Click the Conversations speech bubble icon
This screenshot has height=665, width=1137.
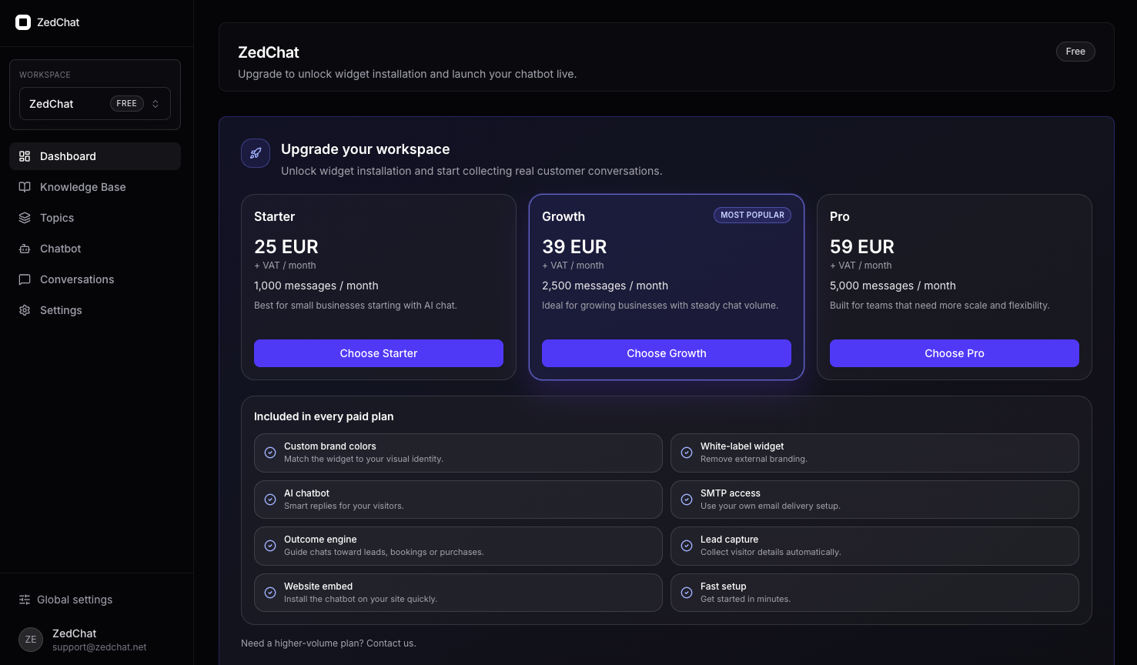click(x=25, y=279)
